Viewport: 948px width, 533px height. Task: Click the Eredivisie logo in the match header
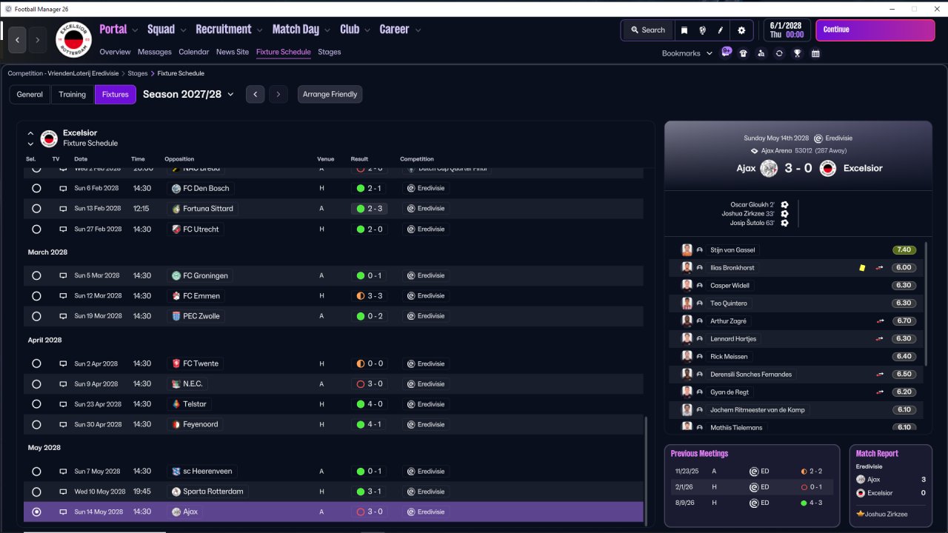coord(818,138)
